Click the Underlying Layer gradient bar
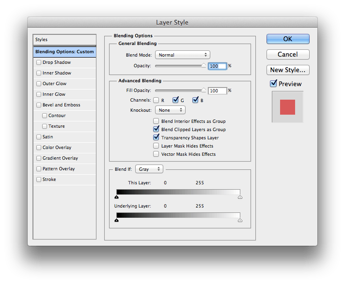This screenshot has height=284, width=345. pyautogui.click(x=178, y=215)
